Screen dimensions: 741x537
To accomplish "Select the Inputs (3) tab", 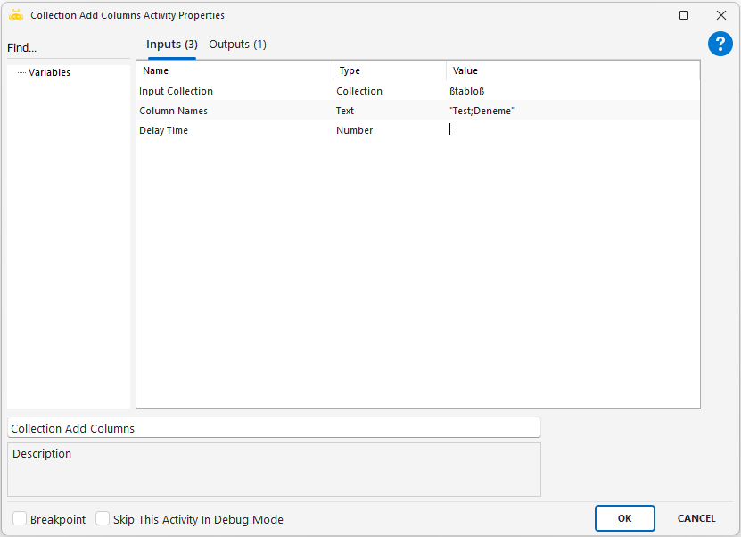I will click(x=171, y=45).
